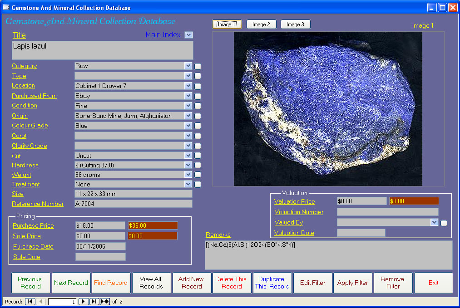Click the next record arrow icon
The height and width of the screenshot is (308, 460).
point(83,301)
